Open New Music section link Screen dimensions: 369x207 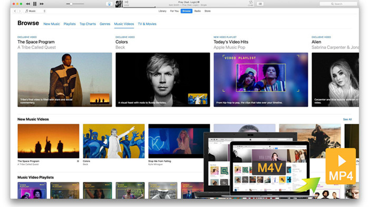tap(52, 24)
